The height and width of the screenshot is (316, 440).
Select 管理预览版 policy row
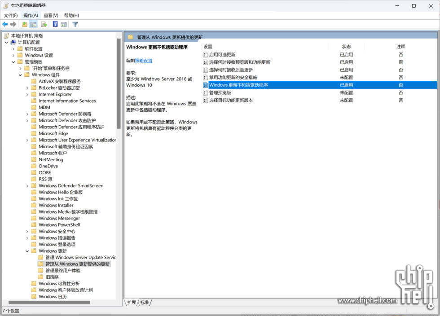[x=319, y=92]
